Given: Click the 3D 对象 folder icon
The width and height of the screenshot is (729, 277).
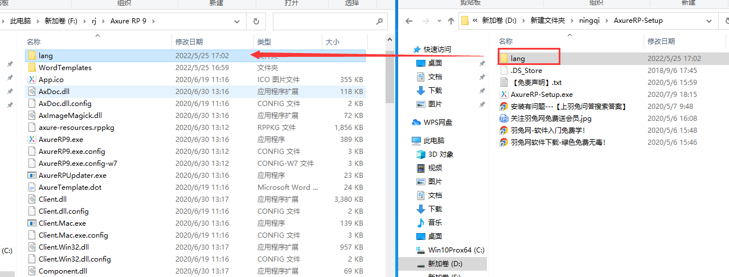Looking at the screenshot, I should click(421, 154).
